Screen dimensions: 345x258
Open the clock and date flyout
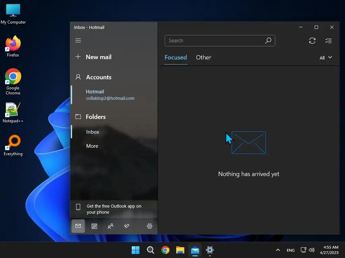[329, 250]
